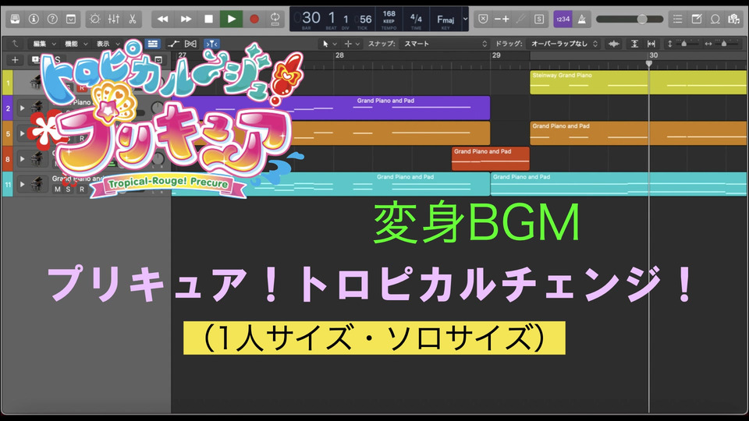Open the List Editors panel

point(677,19)
